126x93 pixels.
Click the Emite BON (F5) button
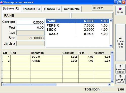pyautogui.click(x=120, y=42)
